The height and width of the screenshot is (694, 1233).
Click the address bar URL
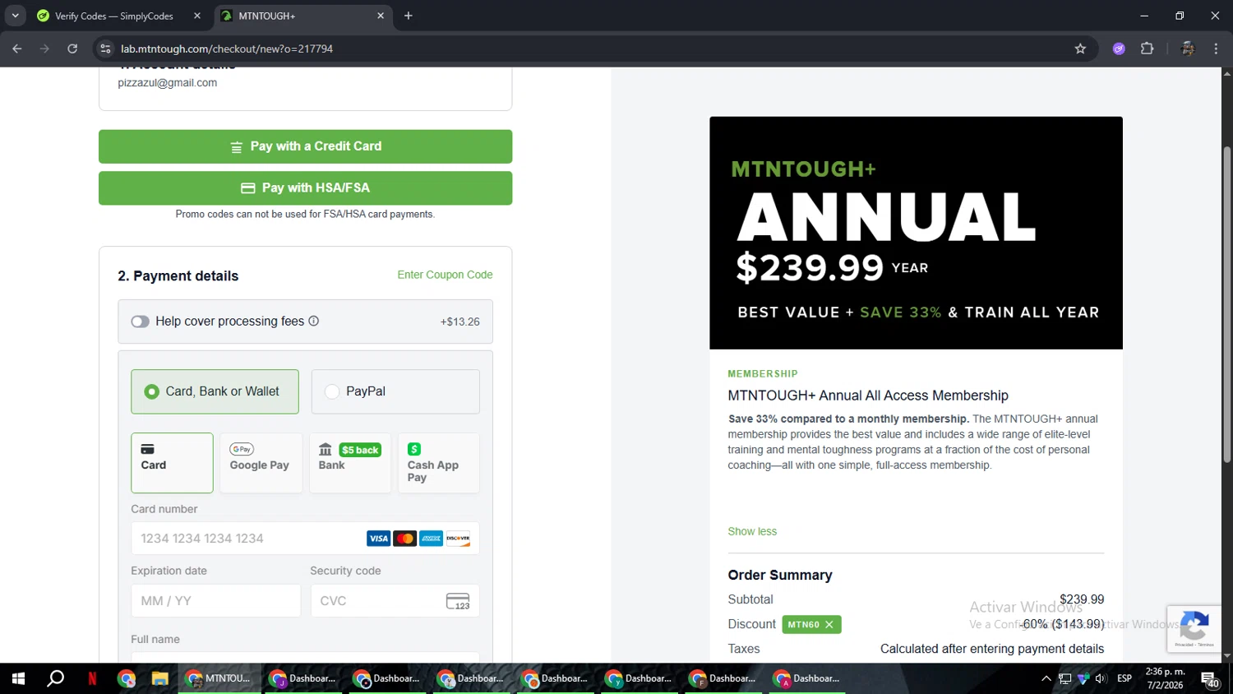[x=227, y=49]
